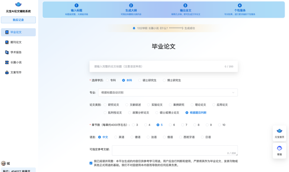Viewport: 289px width, 172px height.
Task: Click the notification bell icon
Action: [x=134, y=28]
